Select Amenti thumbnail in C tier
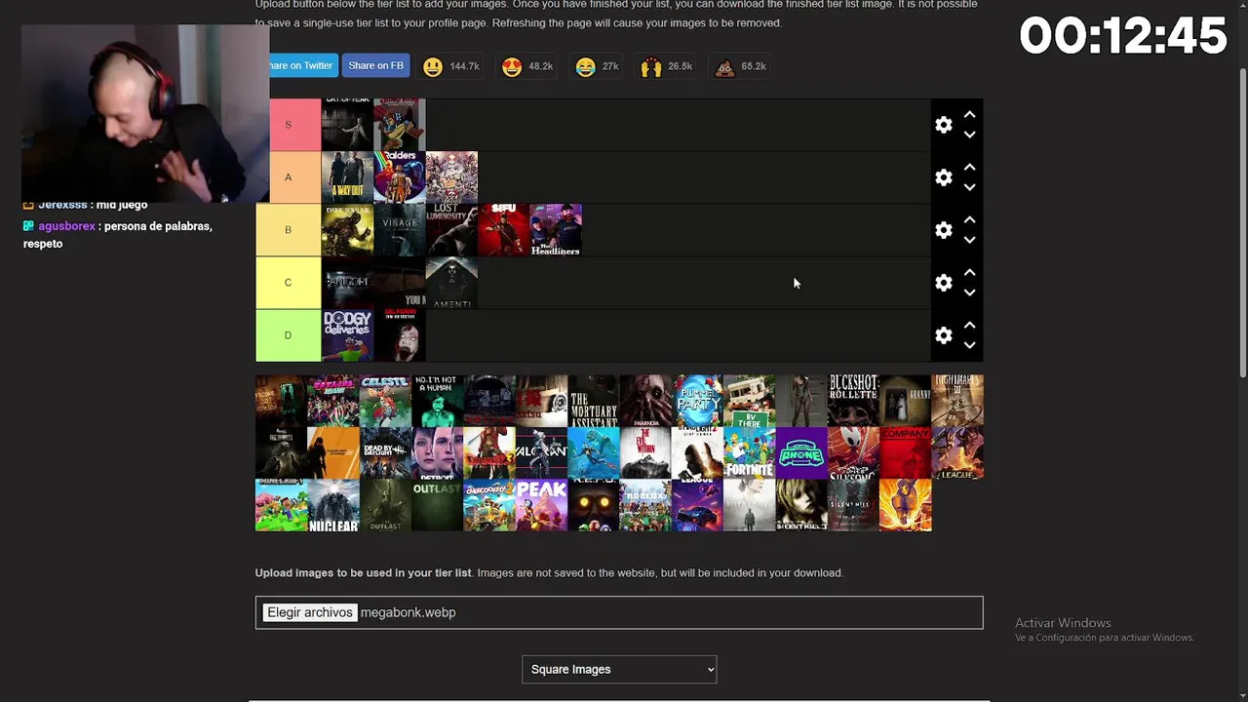This screenshot has width=1248, height=702. (451, 283)
